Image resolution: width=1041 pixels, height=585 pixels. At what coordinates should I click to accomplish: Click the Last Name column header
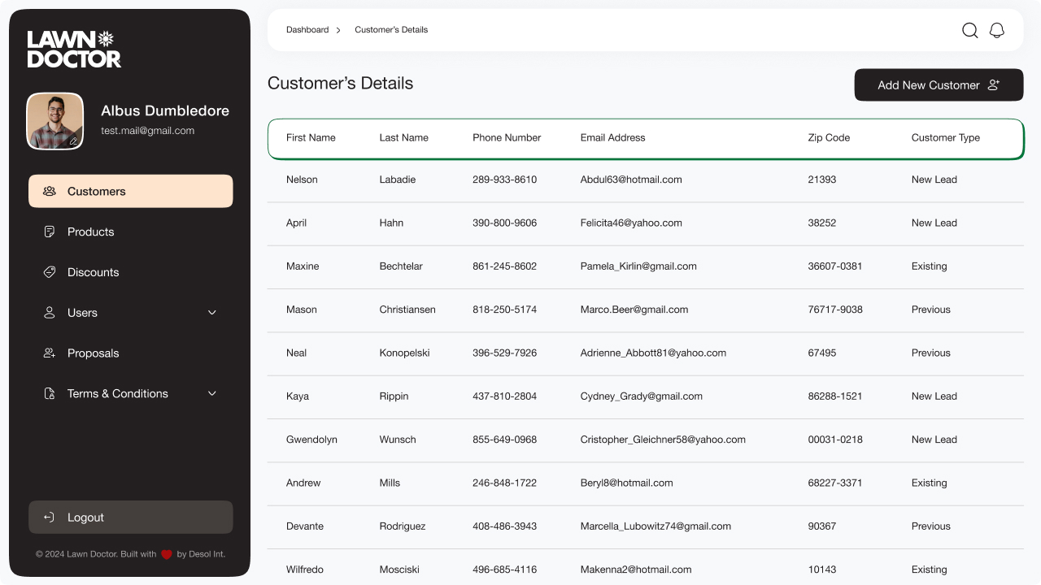tap(403, 138)
